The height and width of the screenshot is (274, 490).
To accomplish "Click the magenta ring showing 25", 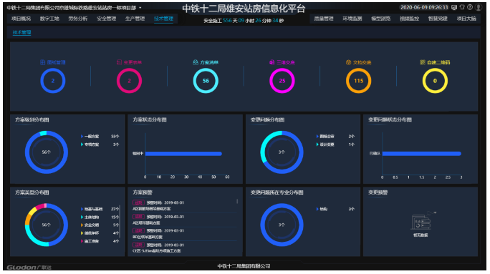I will click(282, 81).
